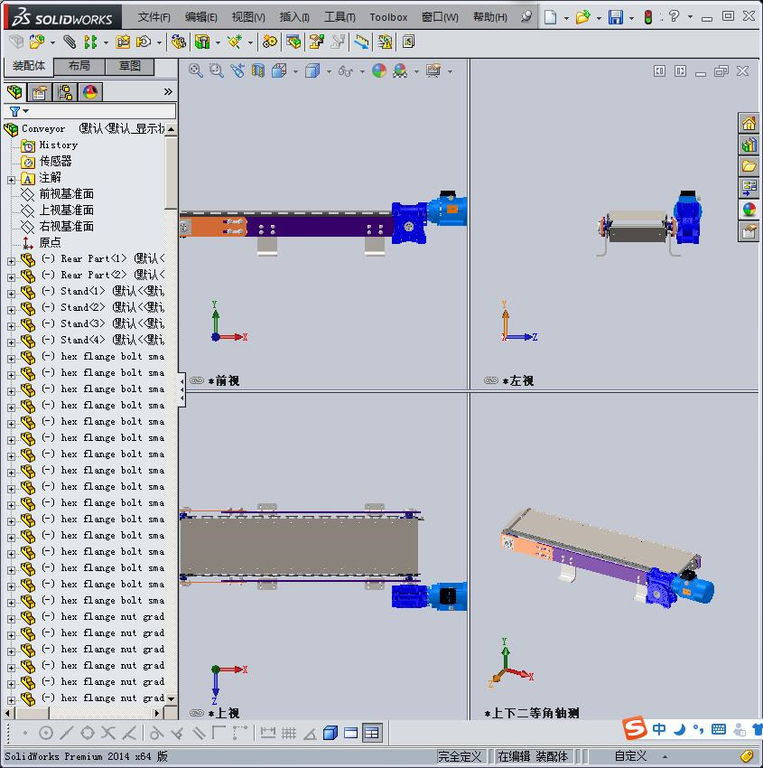Click the Move Component icon
The width and height of the screenshot is (763, 768).
point(143,42)
